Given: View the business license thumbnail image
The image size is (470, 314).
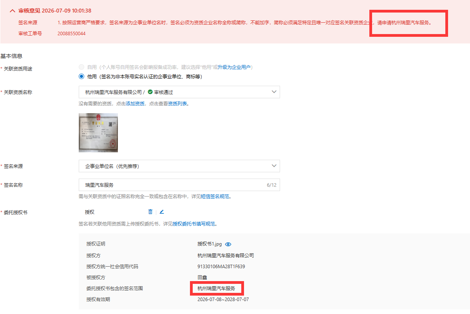Looking at the screenshot, I should tap(98, 133).
